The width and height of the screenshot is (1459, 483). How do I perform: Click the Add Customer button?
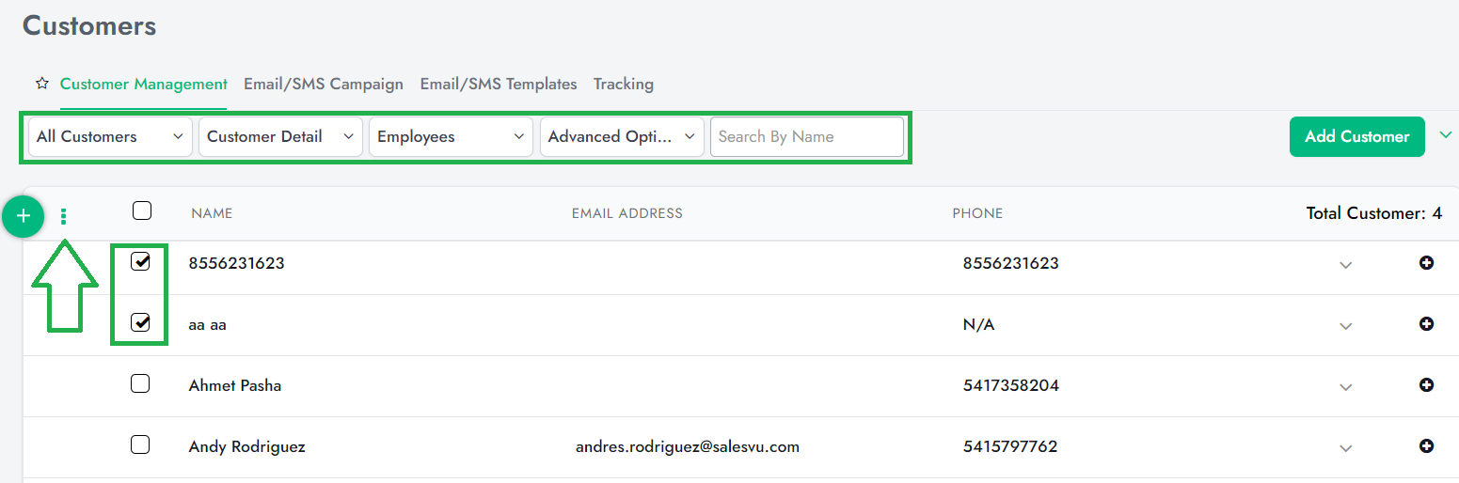tap(1356, 136)
